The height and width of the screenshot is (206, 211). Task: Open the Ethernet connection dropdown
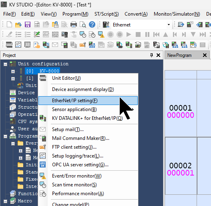(169, 25)
